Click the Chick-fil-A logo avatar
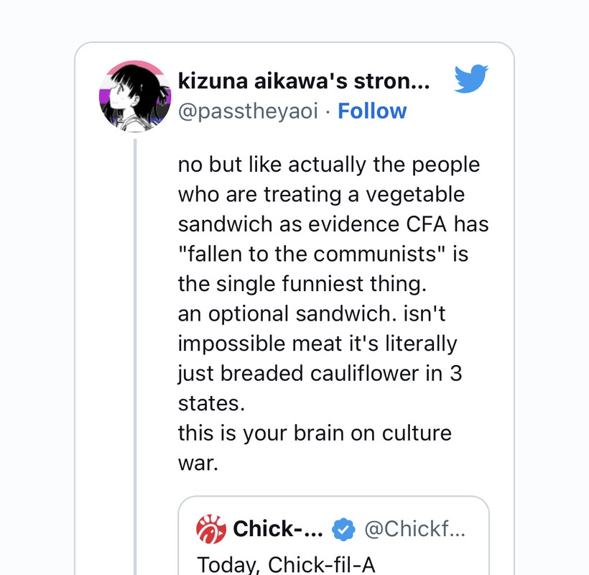Viewport: 589px width, 575px height. (x=211, y=530)
